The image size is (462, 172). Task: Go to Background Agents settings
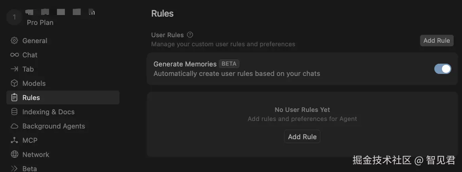53,126
